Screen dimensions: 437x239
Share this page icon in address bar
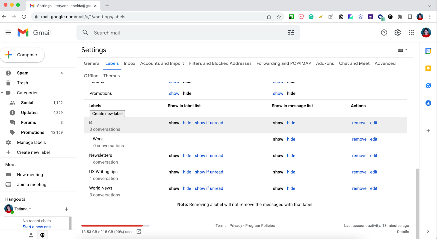[269, 17]
